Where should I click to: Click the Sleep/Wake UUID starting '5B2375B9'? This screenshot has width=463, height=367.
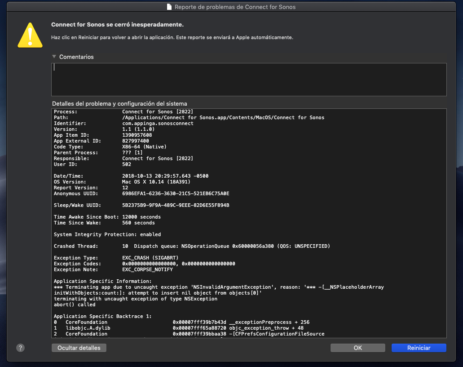[x=176, y=205]
